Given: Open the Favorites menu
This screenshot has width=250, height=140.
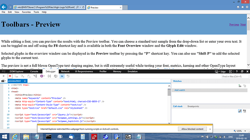Looking at the screenshot, I should [x=26, y=12].
